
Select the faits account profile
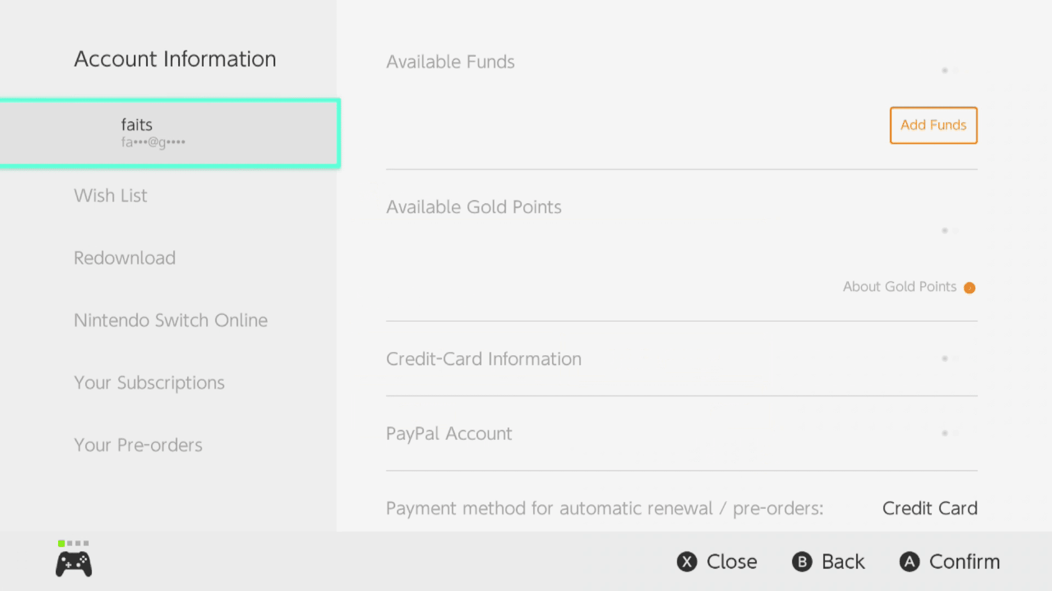(170, 132)
